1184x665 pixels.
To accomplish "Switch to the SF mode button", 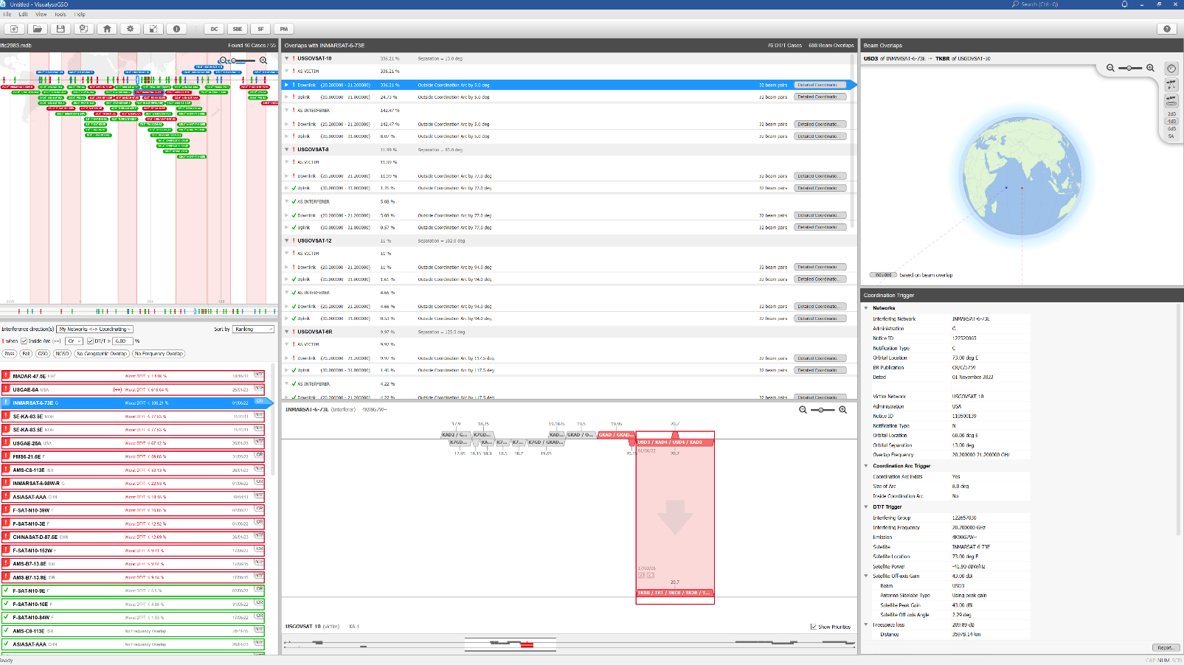I will (260, 29).
